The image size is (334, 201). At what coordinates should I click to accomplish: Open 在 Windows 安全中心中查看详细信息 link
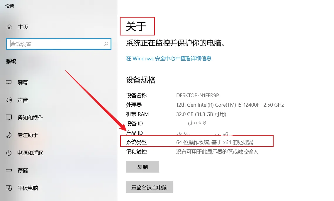[169, 58]
